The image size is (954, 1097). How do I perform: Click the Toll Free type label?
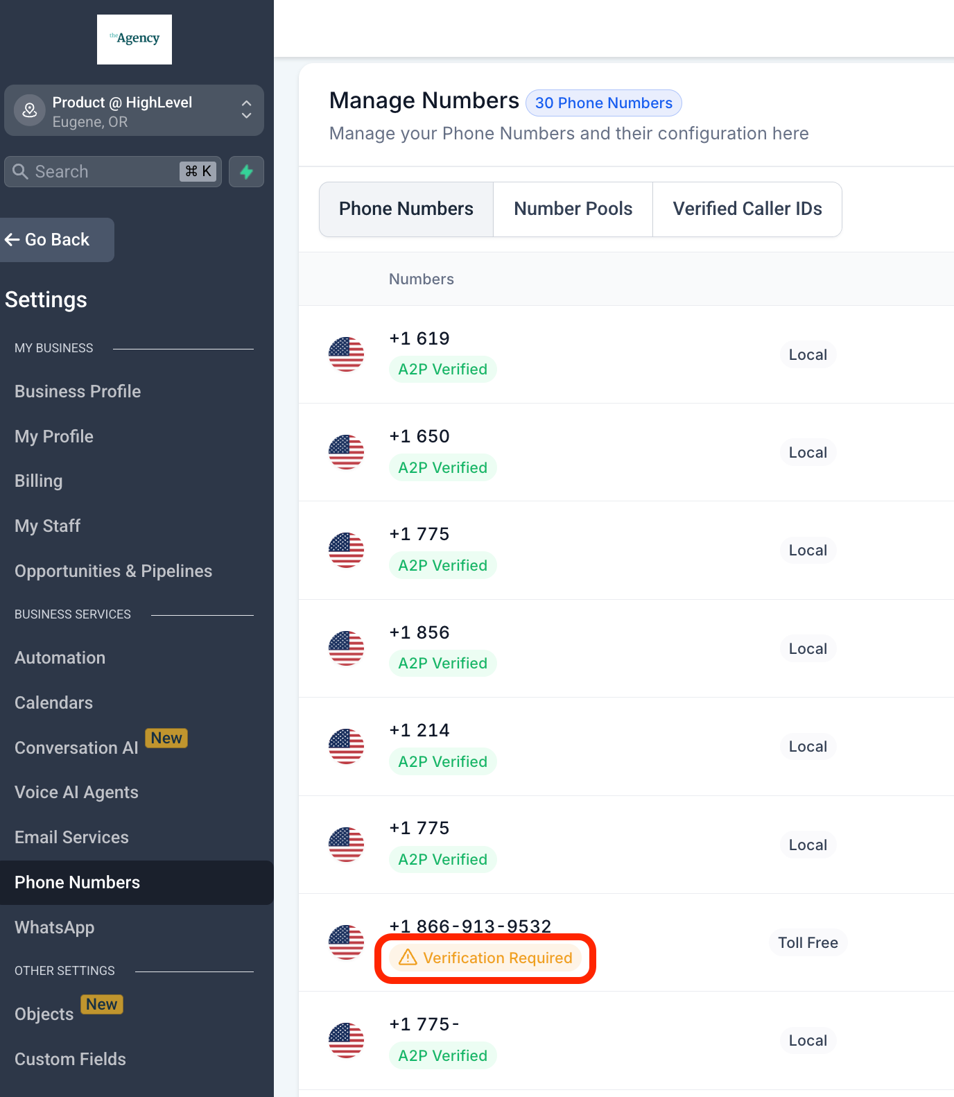pos(808,943)
